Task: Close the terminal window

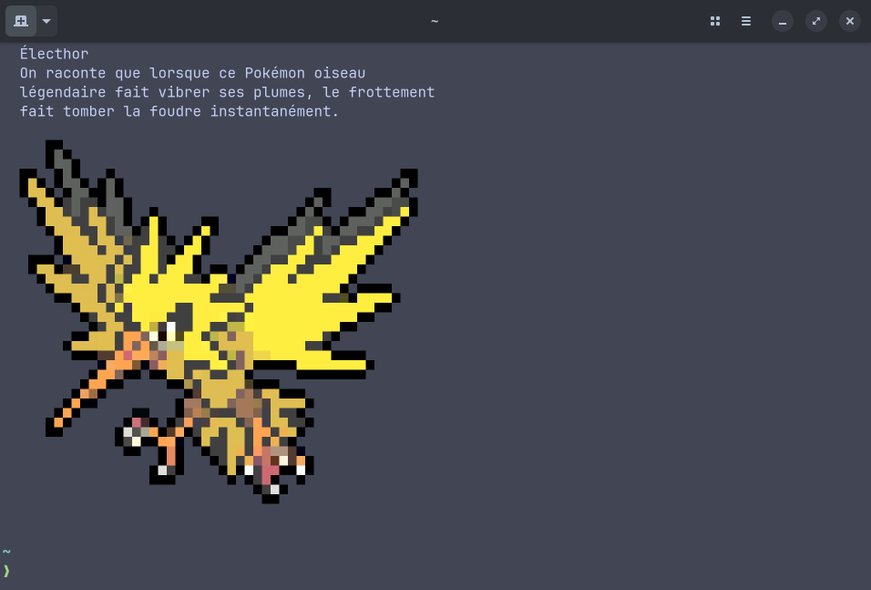Action: [850, 21]
